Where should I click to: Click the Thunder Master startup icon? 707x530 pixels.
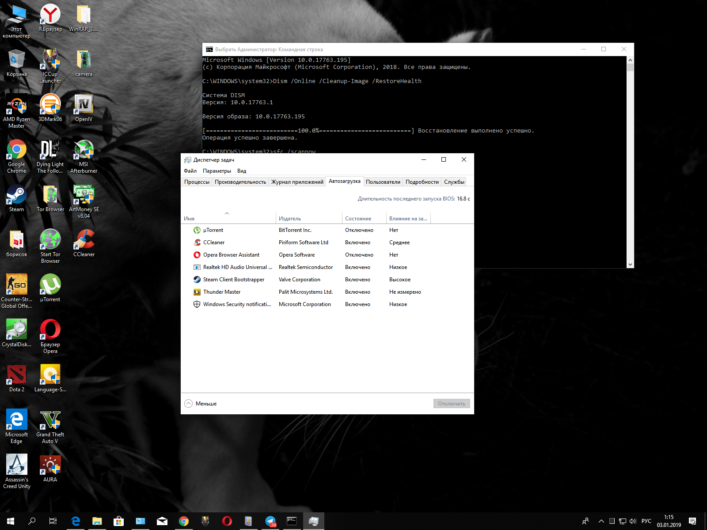pos(197,292)
